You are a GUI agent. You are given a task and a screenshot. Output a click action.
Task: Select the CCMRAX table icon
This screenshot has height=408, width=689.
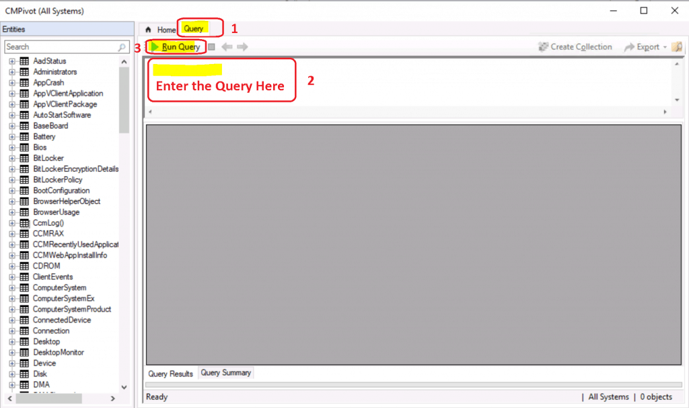pos(24,234)
